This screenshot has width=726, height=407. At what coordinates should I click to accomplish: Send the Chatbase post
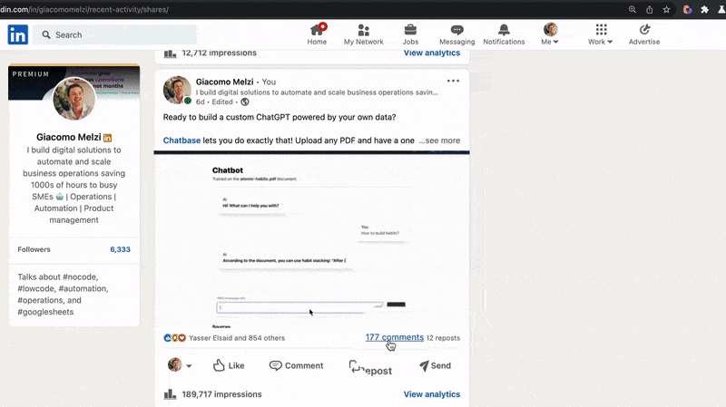point(436,365)
